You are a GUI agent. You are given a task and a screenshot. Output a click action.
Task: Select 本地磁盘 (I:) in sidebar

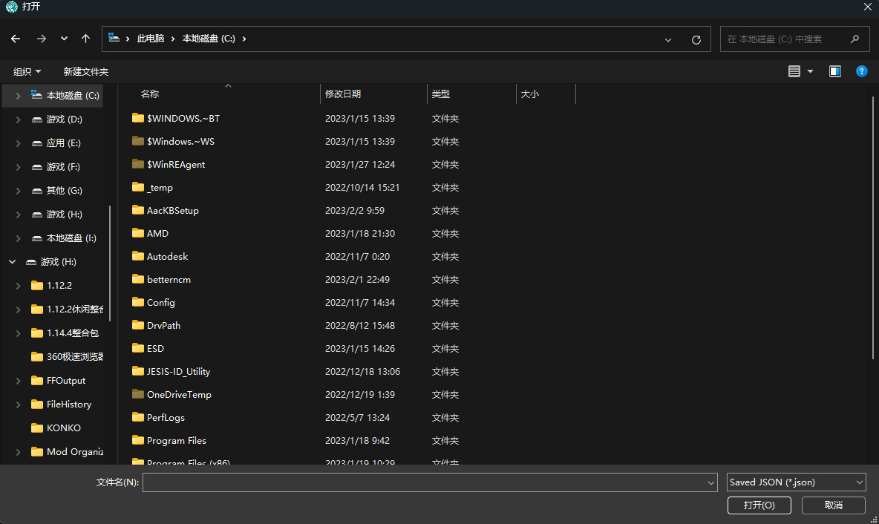pyautogui.click(x=71, y=238)
